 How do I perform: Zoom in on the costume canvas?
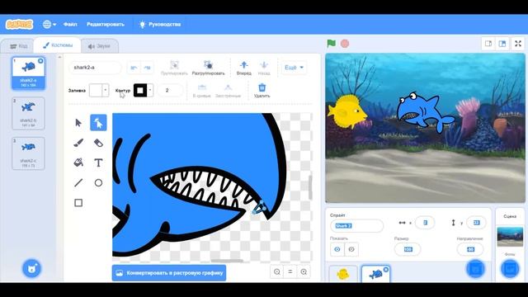point(304,271)
